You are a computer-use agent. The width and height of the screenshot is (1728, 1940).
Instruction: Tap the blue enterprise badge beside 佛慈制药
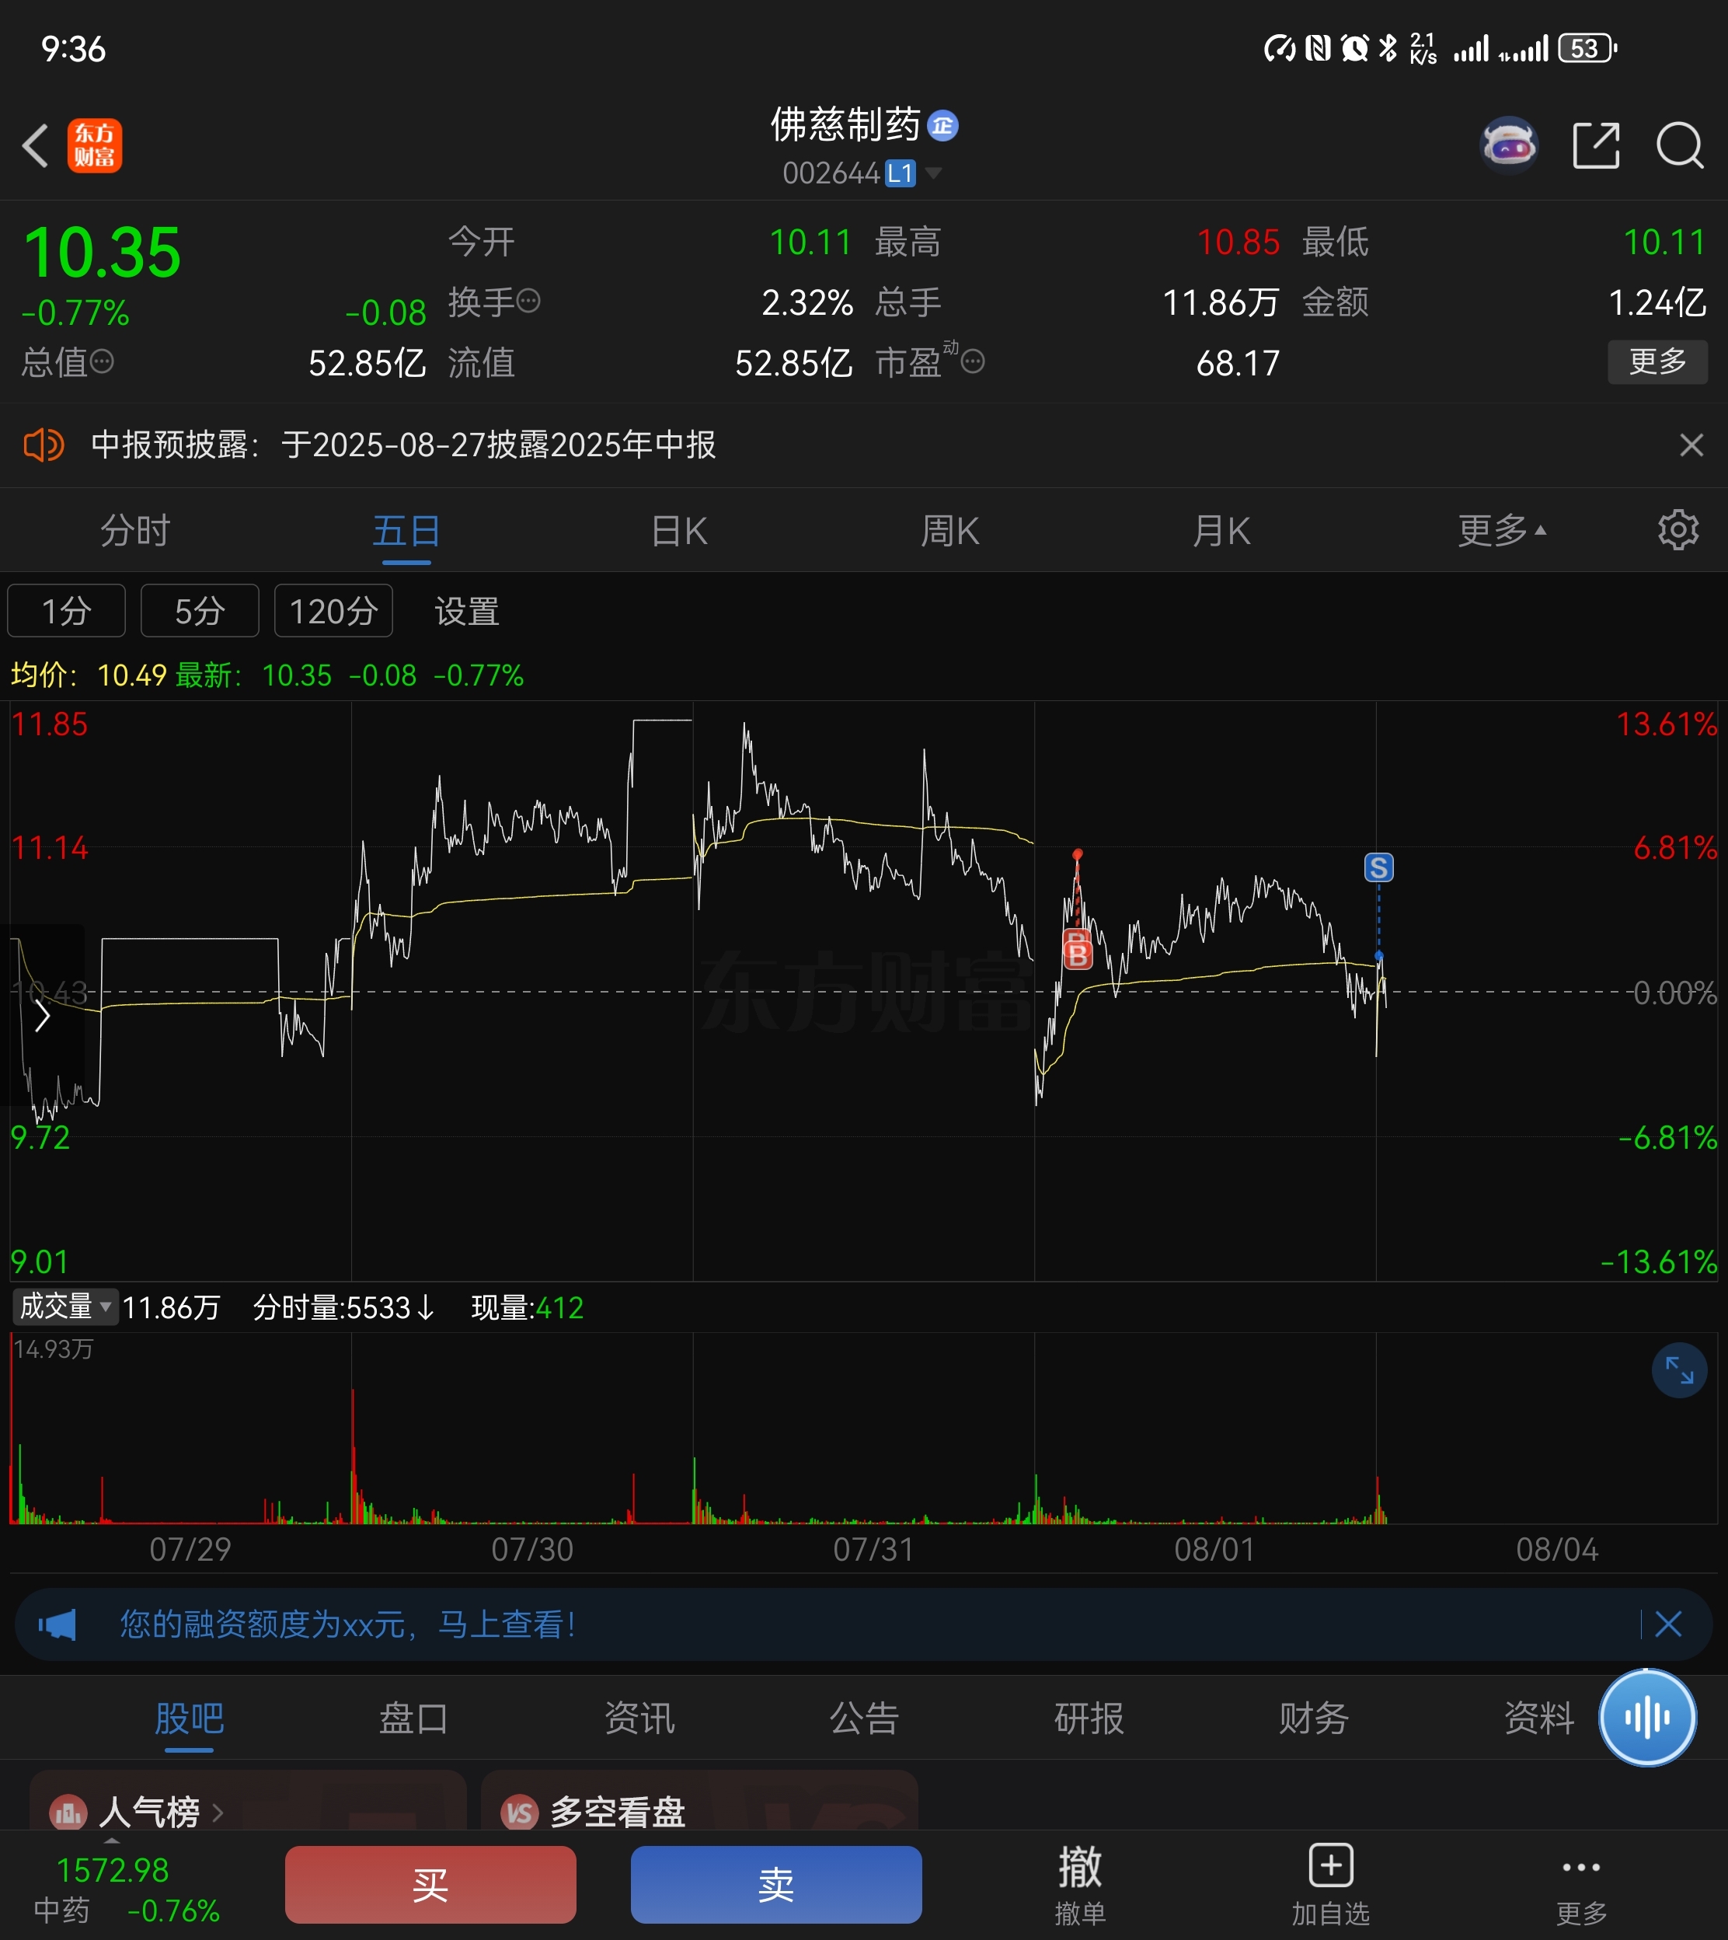[942, 125]
